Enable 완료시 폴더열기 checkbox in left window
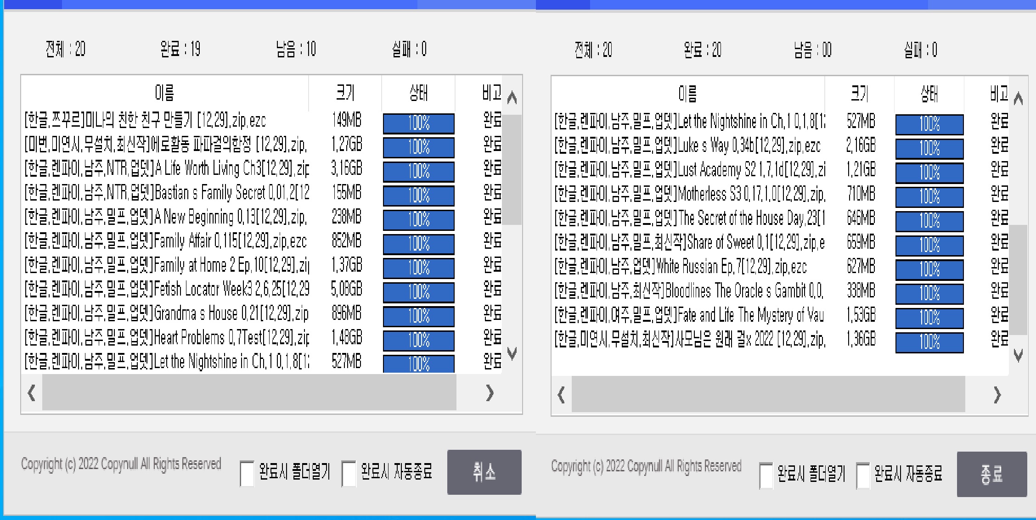Screen dimensions: 1036x520 tap(247, 473)
